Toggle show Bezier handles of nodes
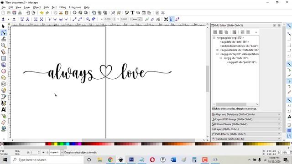The image size is (292, 164). click(x=172, y=19)
